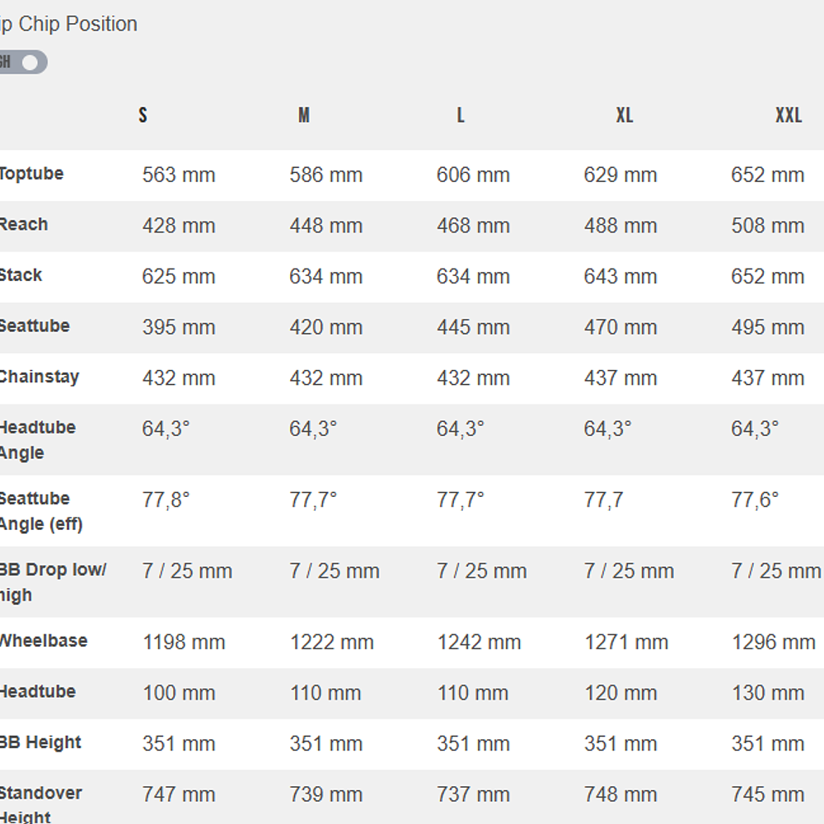Image resolution: width=824 pixels, height=824 pixels.
Task: Click the BB Height row label
Action: point(40,742)
